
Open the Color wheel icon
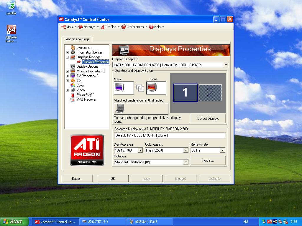click(x=73, y=85)
